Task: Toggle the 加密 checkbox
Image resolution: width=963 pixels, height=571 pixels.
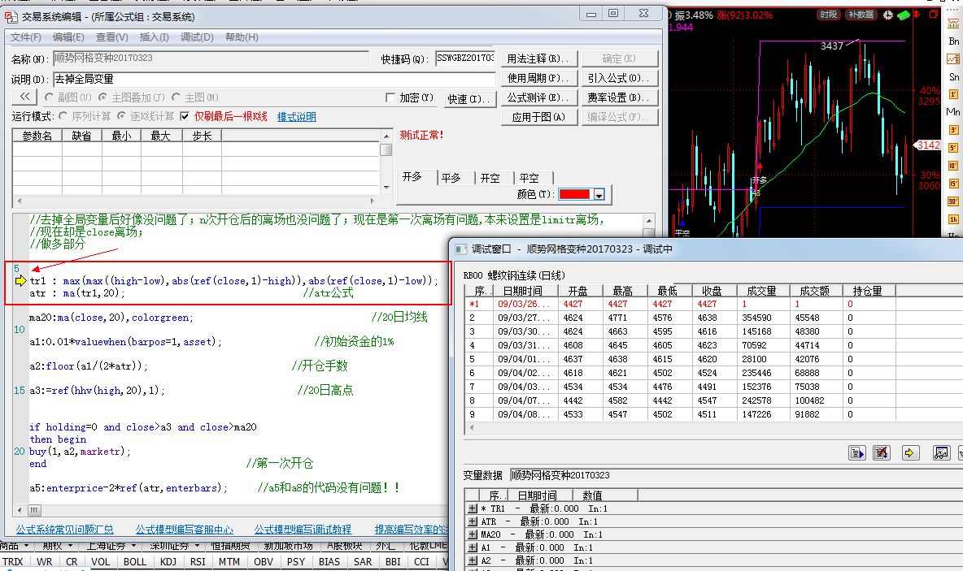Action: (390, 97)
